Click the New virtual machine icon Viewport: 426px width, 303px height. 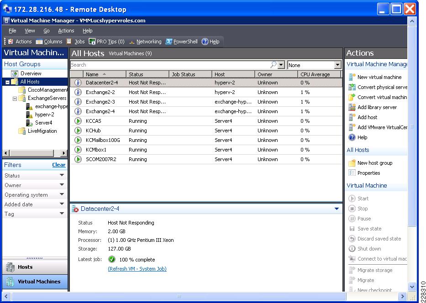tap(352, 77)
